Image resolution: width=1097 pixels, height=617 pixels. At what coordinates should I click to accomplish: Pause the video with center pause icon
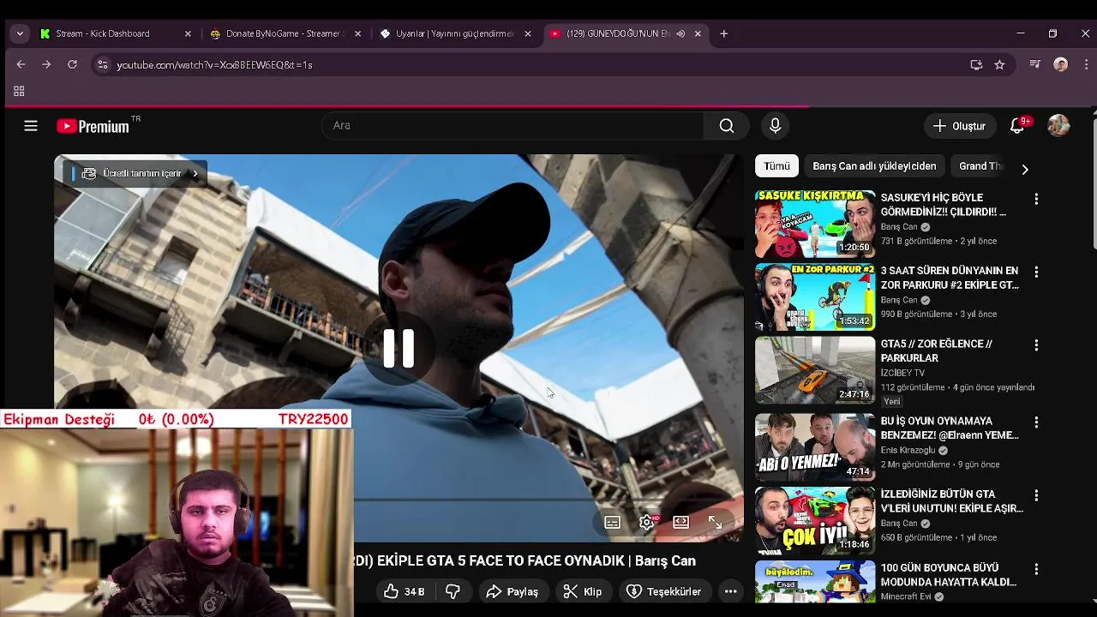(x=399, y=349)
